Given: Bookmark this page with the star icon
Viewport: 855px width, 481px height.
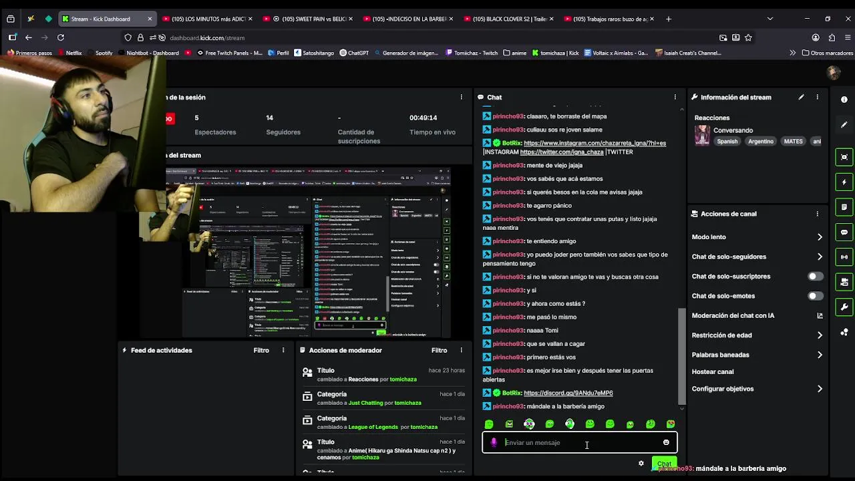Looking at the screenshot, I should tap(748, 37).
